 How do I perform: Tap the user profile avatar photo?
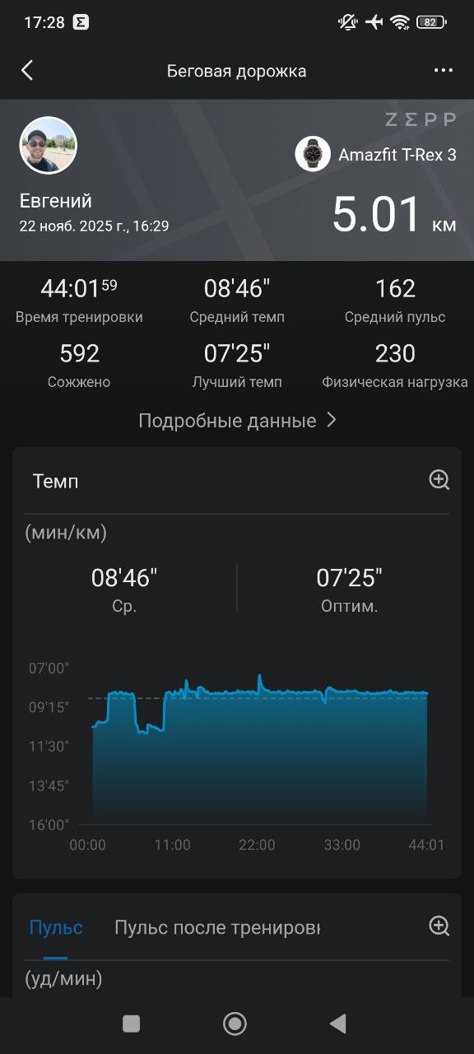pyautogui.click(x=49, y=146)
